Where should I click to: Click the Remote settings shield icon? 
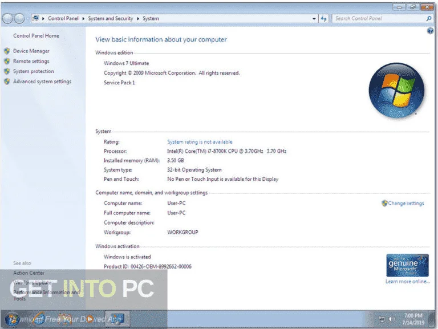pyautogui.click(x=7, y=61)
